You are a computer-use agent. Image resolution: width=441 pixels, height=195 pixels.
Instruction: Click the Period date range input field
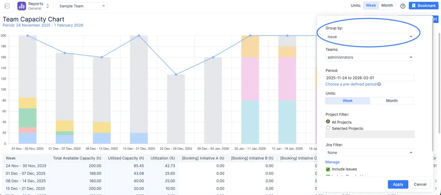[369, 78]
